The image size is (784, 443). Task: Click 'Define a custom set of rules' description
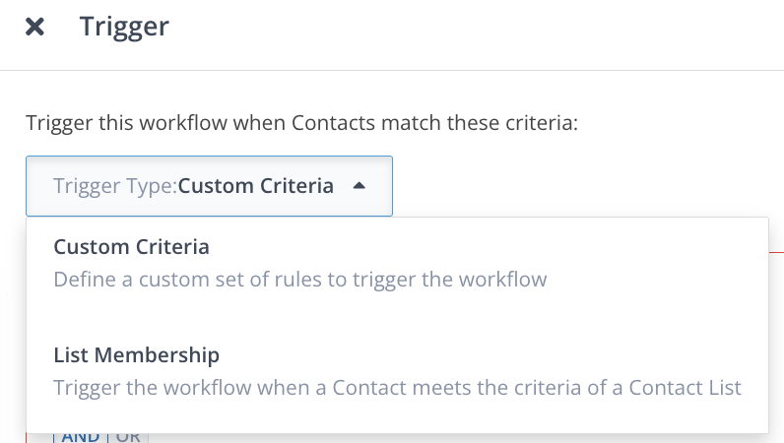tap(299, 280)
